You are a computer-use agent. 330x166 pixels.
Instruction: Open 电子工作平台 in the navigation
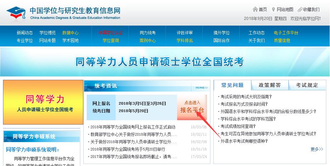coord(286,33)
